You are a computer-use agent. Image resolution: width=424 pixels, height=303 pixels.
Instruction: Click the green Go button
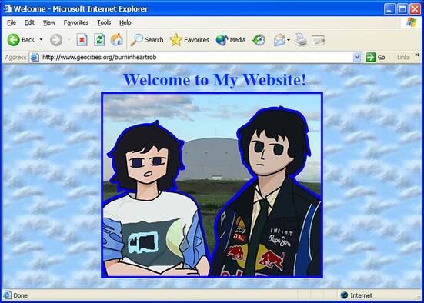pyautogui.click(x=376, y=58)
